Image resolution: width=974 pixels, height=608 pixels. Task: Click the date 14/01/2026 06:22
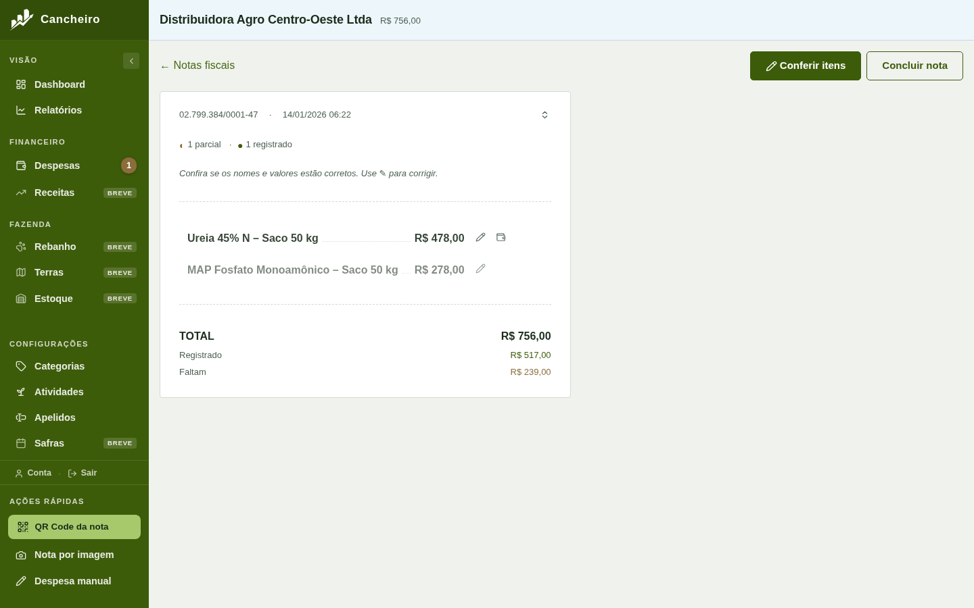tap(317, 115)
